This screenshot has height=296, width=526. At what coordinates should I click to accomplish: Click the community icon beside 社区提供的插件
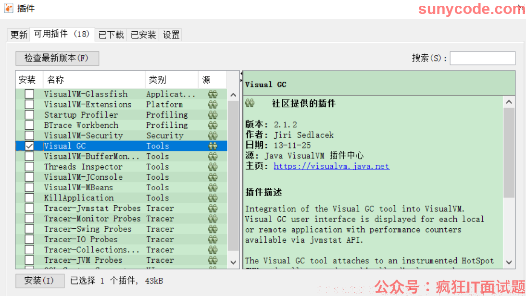[250, 103]
